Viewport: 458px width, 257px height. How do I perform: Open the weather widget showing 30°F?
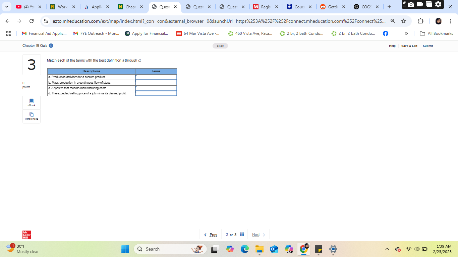23,249
